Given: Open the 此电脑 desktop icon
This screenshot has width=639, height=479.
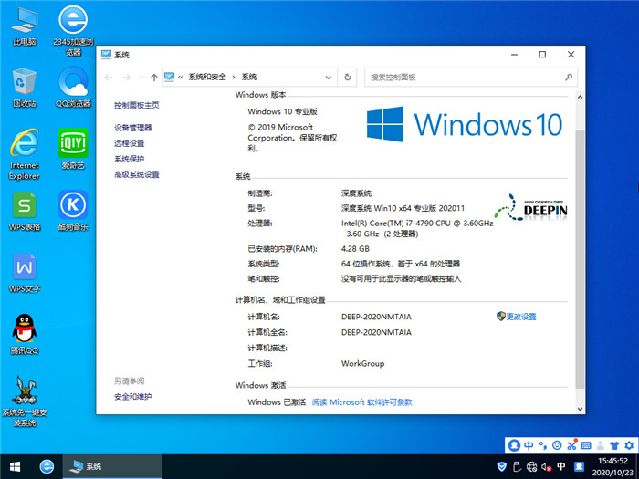Looking at the screenshot, I should click(25, 26).
